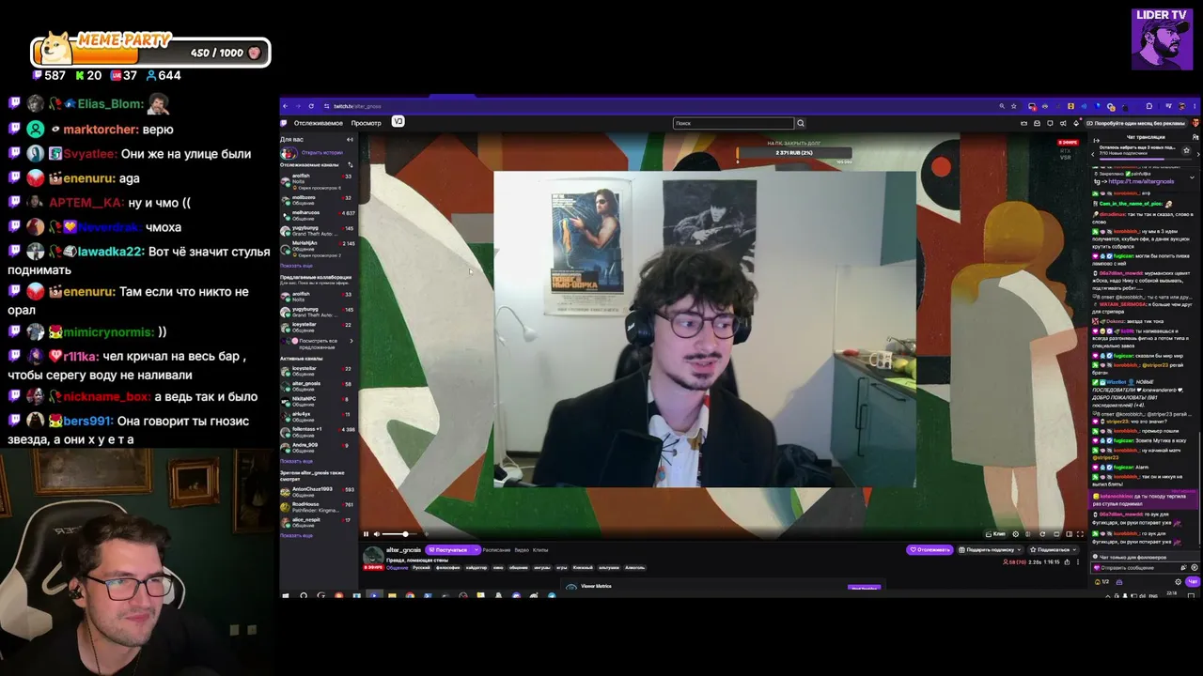This screenshot has height=676, width=1203.
Task: Go back using browser back arrow
Action: click(286, 106)
